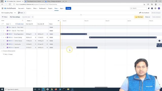Check the box for RD-5 Epic A2
162x91 pixels.
(x=2, y=31)
